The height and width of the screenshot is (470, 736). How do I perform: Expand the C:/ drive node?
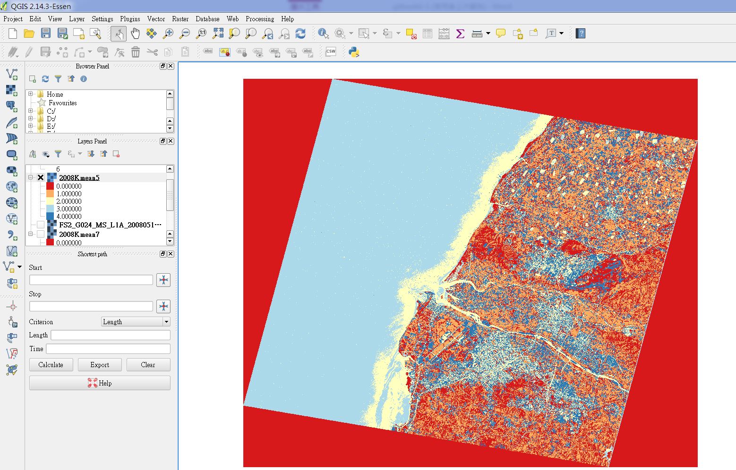pos(31,111)
